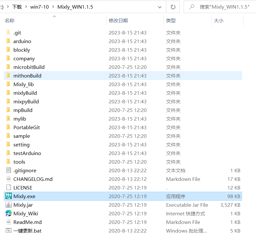The width and height of the screenshot is (256, 237).
Task: Select the mithonBuild folder name
Action: tap(27, 76)
